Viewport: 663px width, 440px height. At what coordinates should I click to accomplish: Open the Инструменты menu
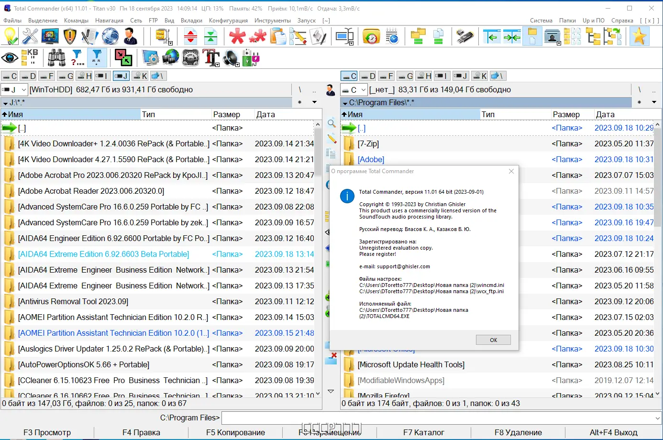coord(273,21)
